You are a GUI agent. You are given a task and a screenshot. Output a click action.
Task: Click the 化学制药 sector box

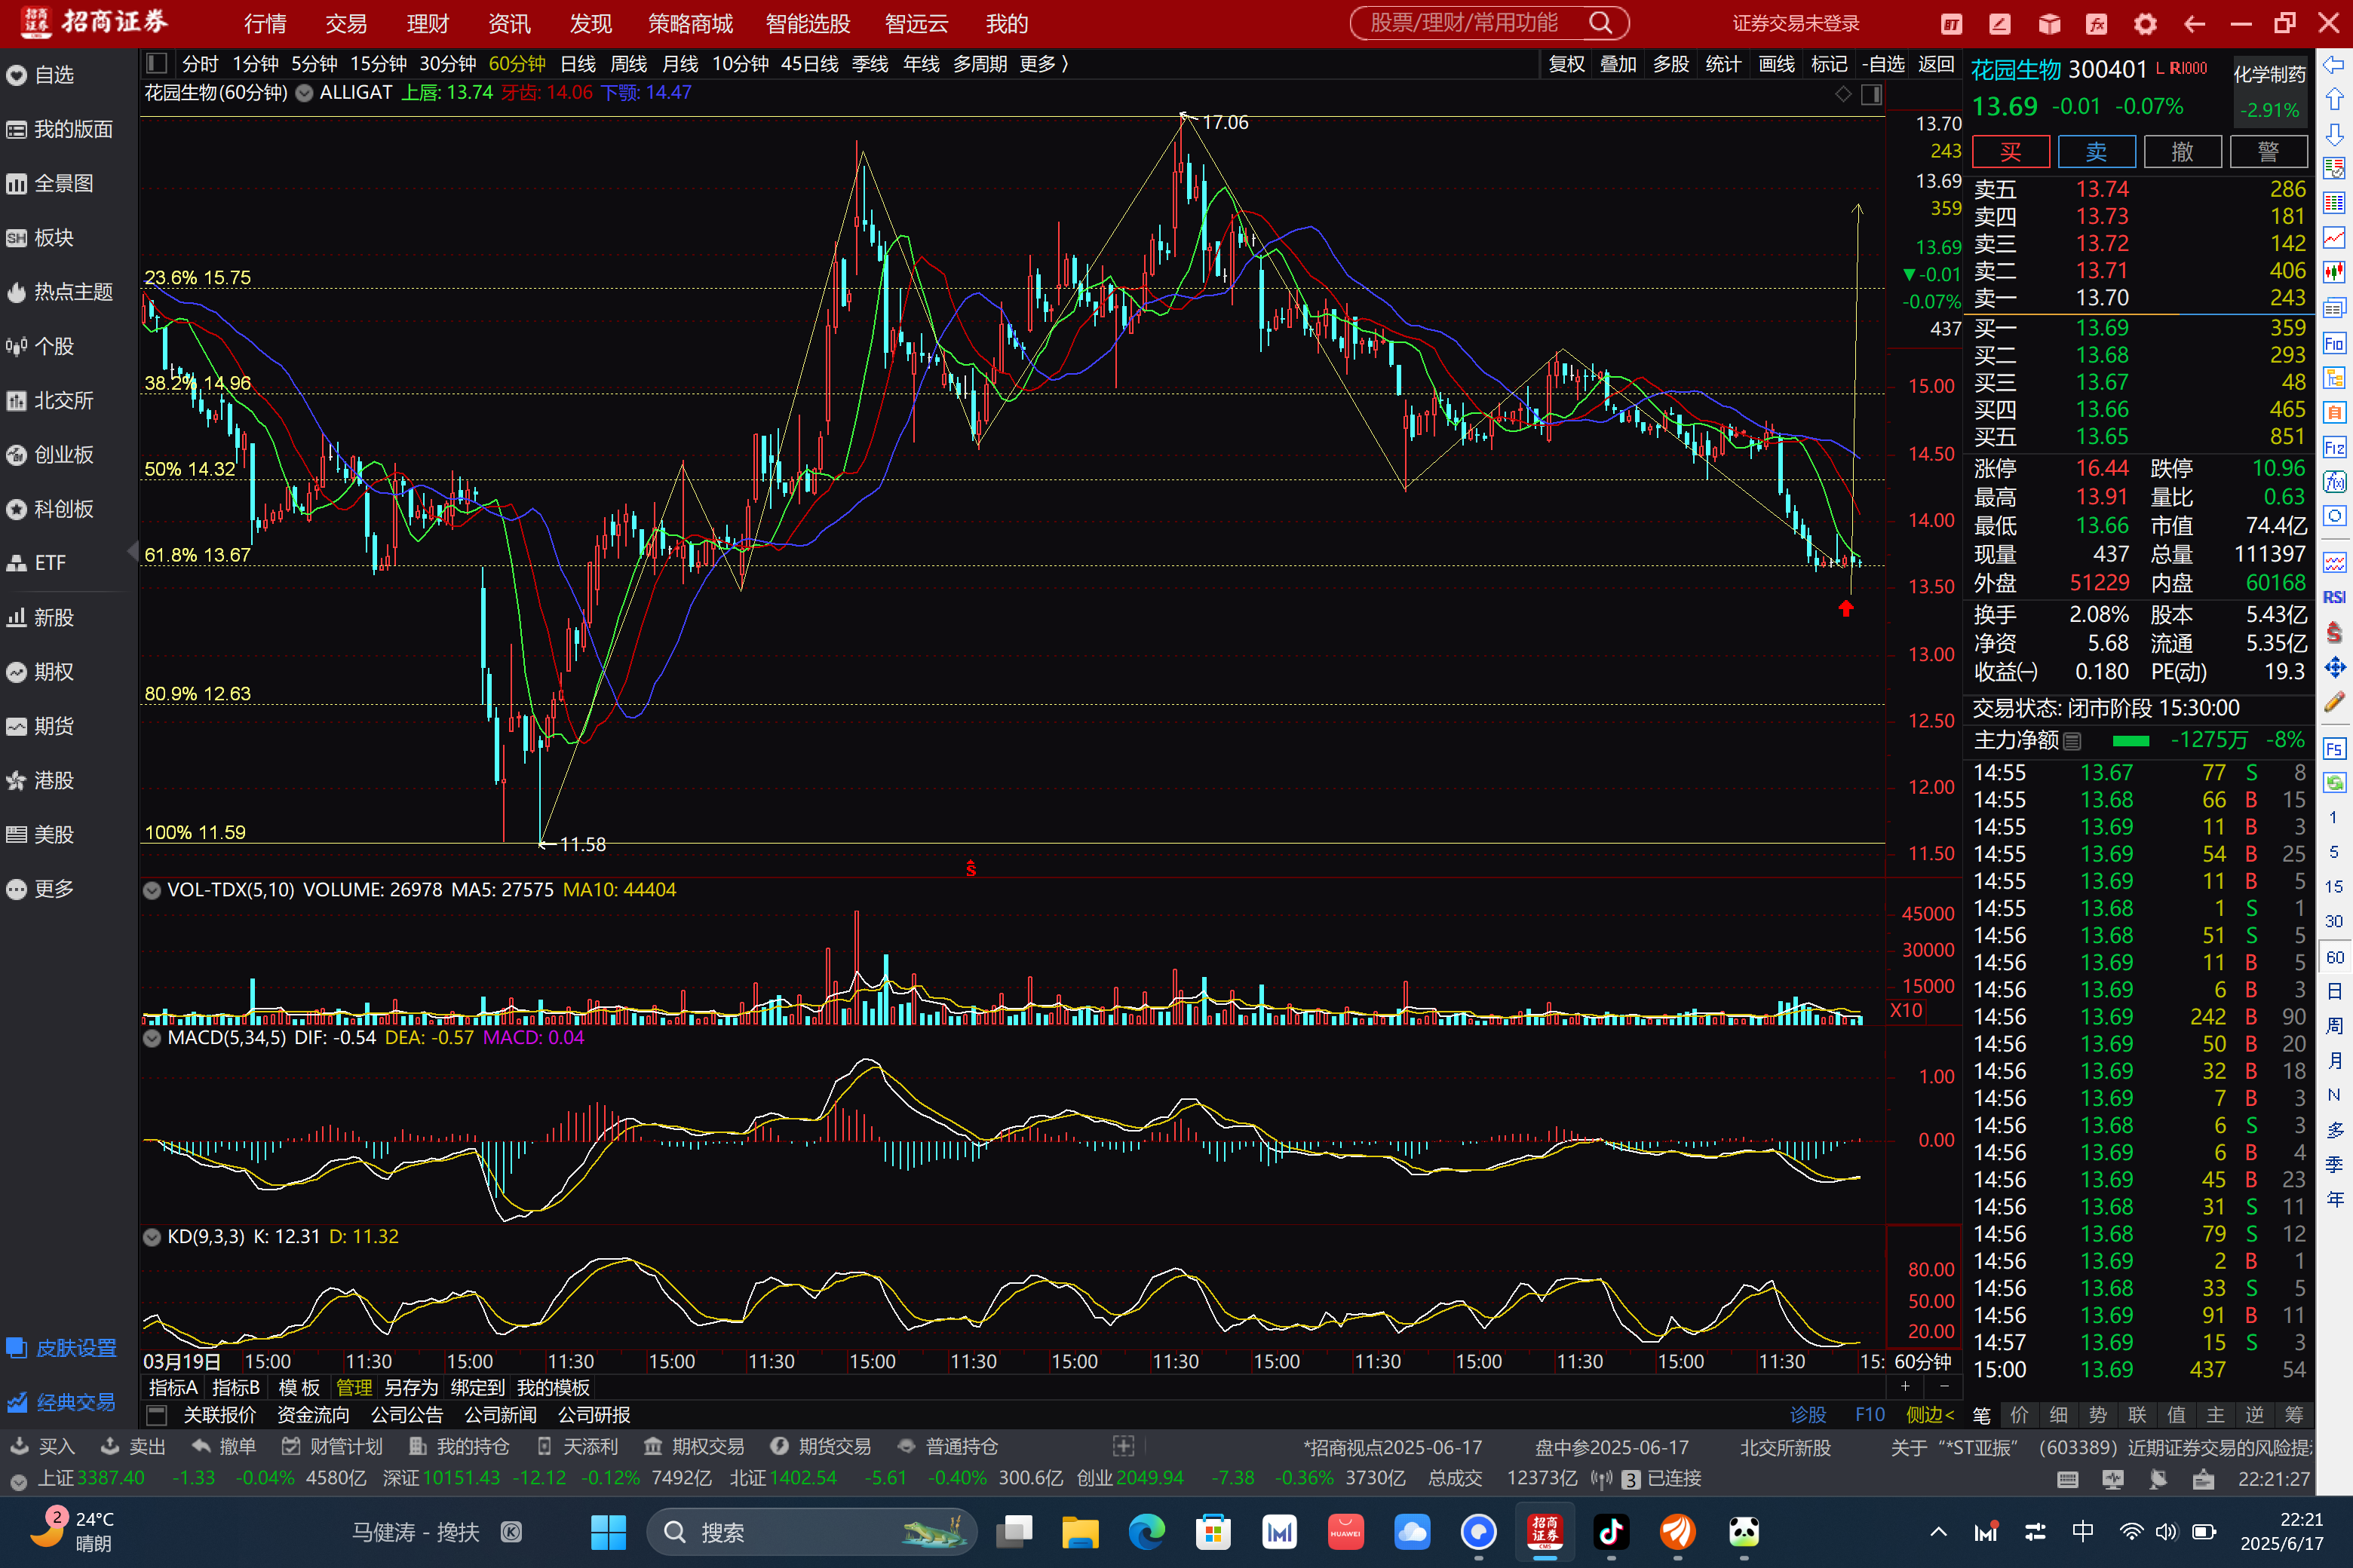[2270, 90]
